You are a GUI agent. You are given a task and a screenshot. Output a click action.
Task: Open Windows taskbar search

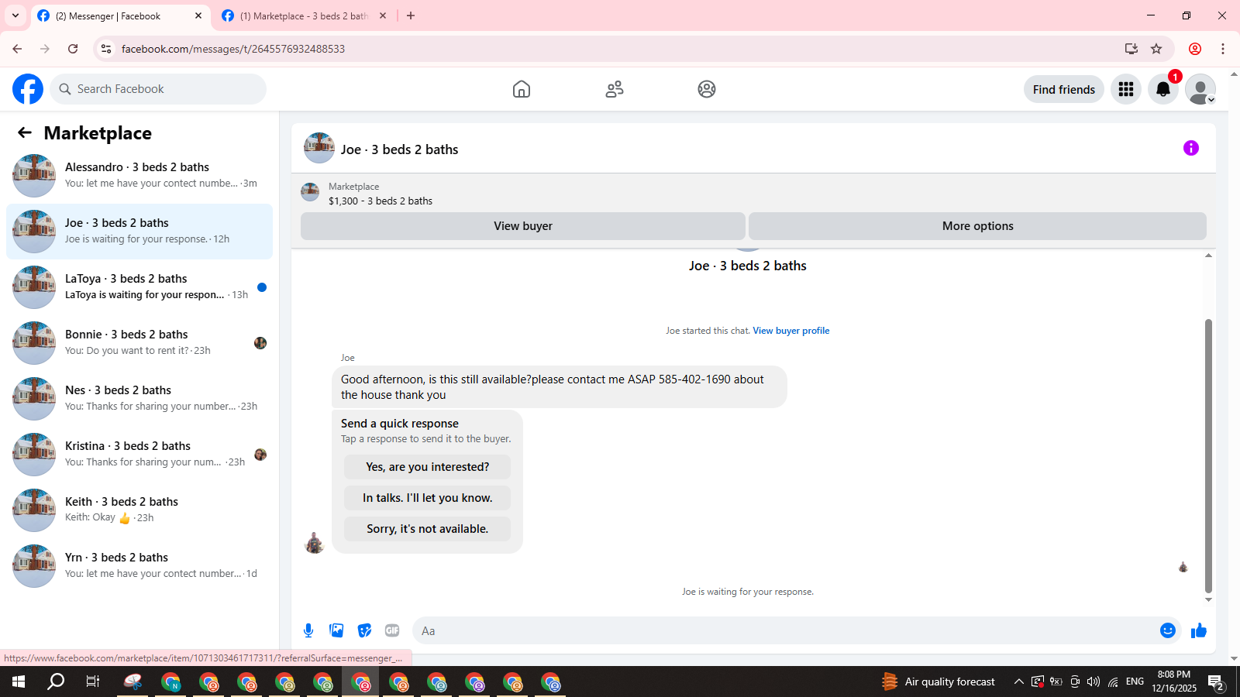point(56,682)
